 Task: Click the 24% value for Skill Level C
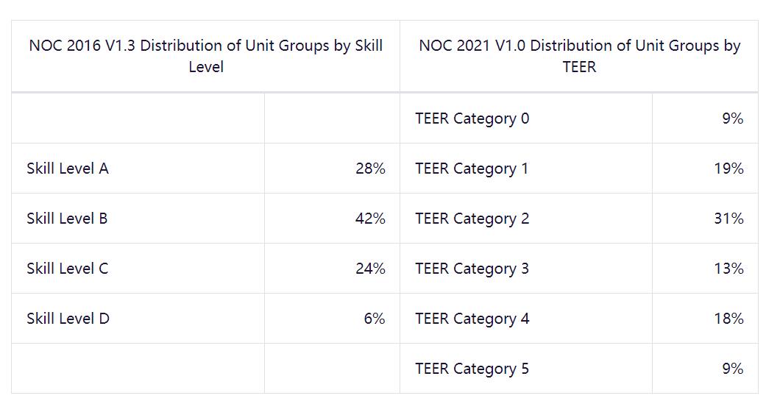click(370, 269)
